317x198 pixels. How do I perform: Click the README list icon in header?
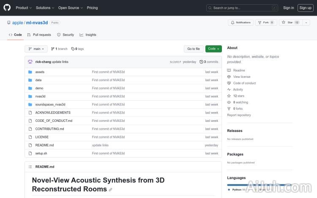tap(30, 167)
